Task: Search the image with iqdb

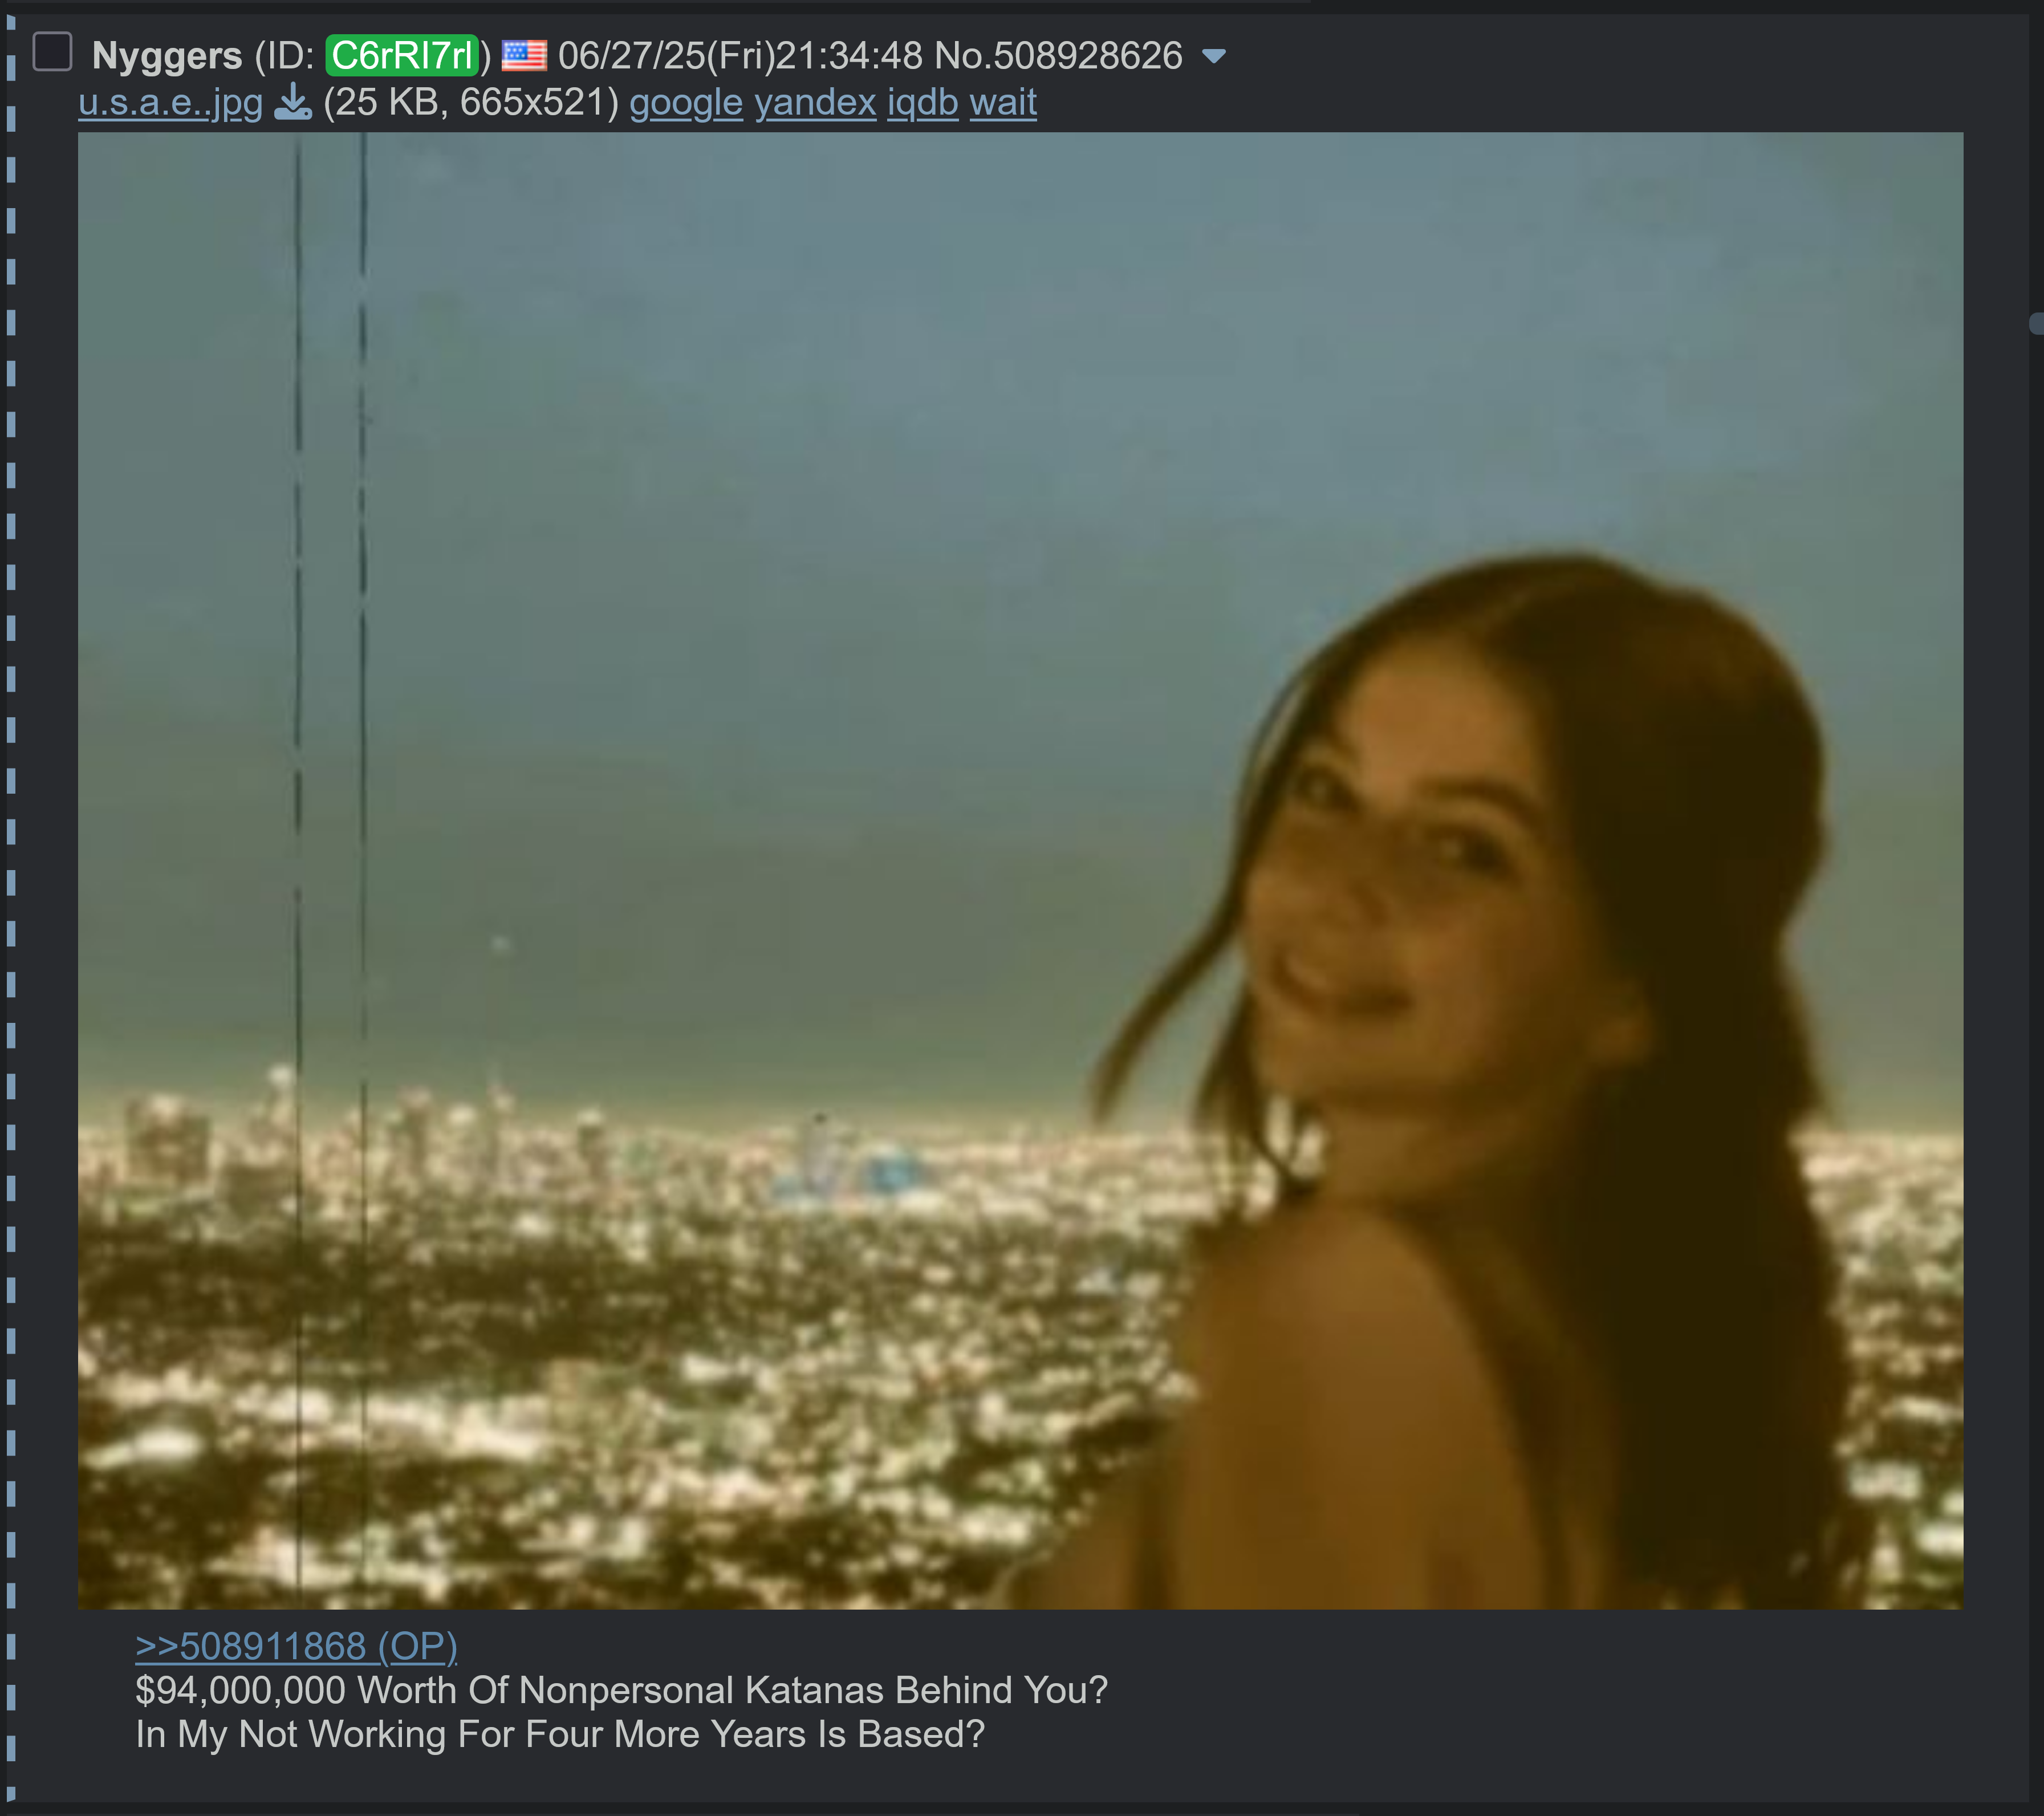Action: click(923, 102)
